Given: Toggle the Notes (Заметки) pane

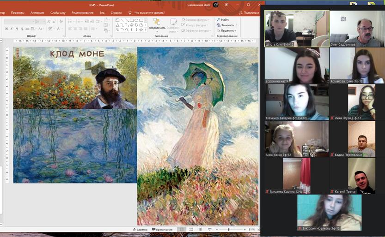Looking at the screenshot, I should coord(140,230).
